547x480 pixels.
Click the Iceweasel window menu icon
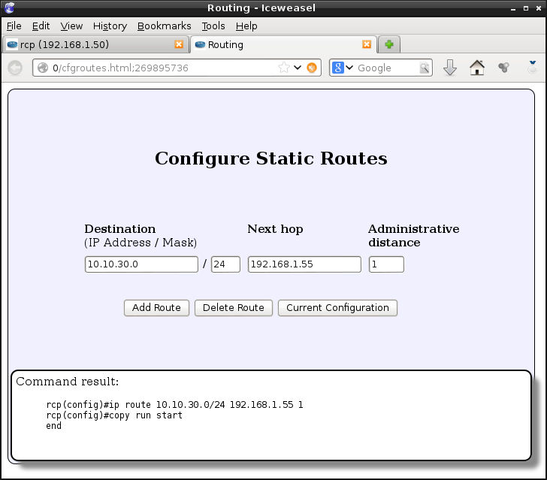pyautogui.click(x=10, y=8)
